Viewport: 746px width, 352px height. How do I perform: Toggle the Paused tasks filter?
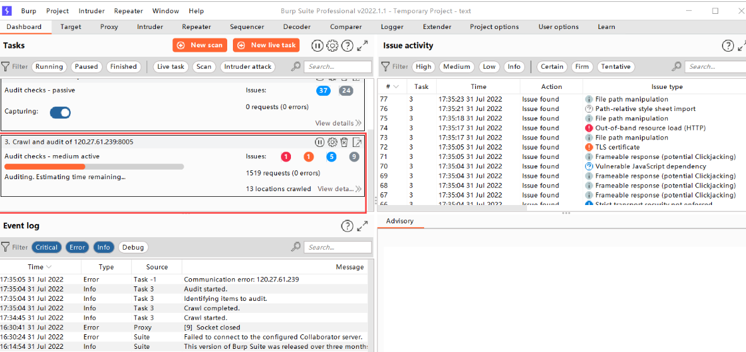point(86,67)
